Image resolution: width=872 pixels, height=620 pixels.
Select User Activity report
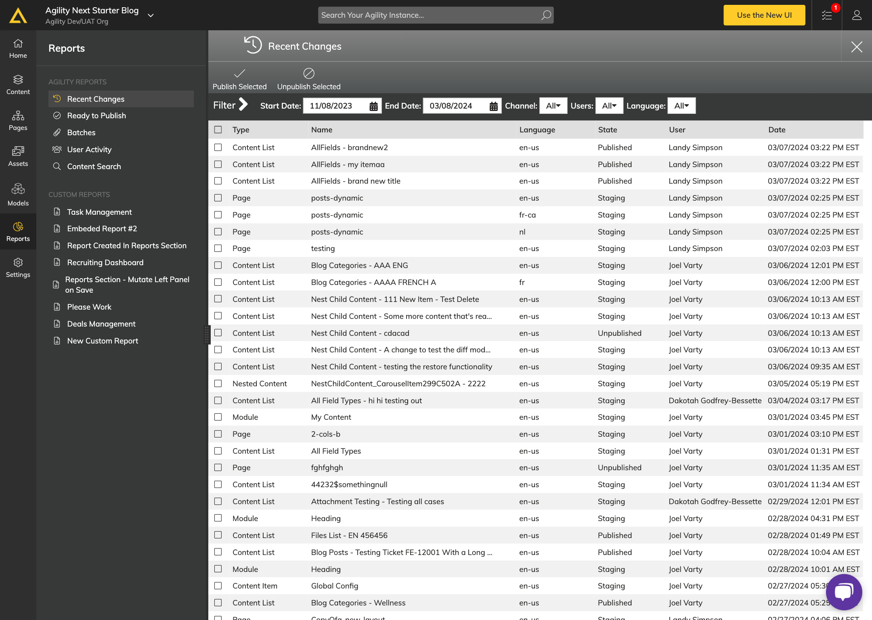[89, 150]
